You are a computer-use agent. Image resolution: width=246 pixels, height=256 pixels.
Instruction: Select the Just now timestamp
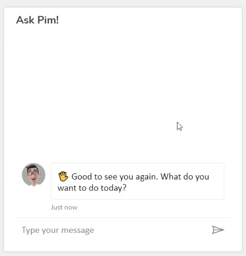click(x=64, y=207)
